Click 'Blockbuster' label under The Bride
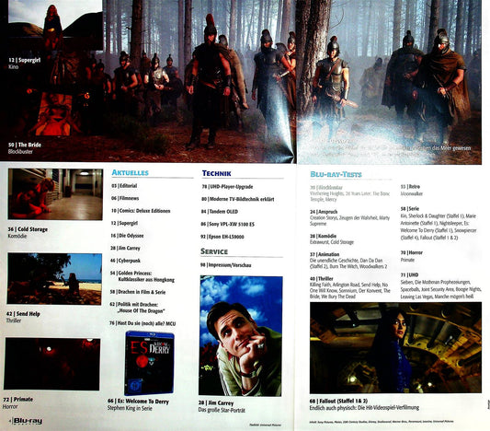This screenshot has width=490, height=431. tap(20, 152)
